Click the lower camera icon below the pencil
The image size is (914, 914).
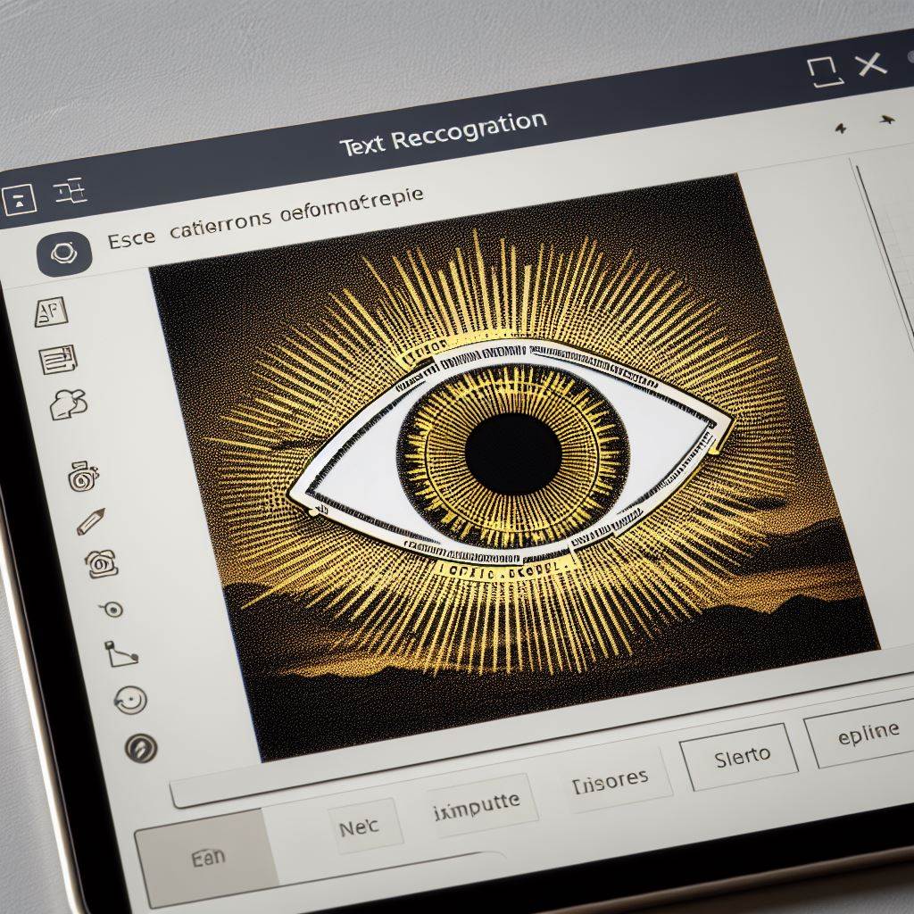pos(101,563)
